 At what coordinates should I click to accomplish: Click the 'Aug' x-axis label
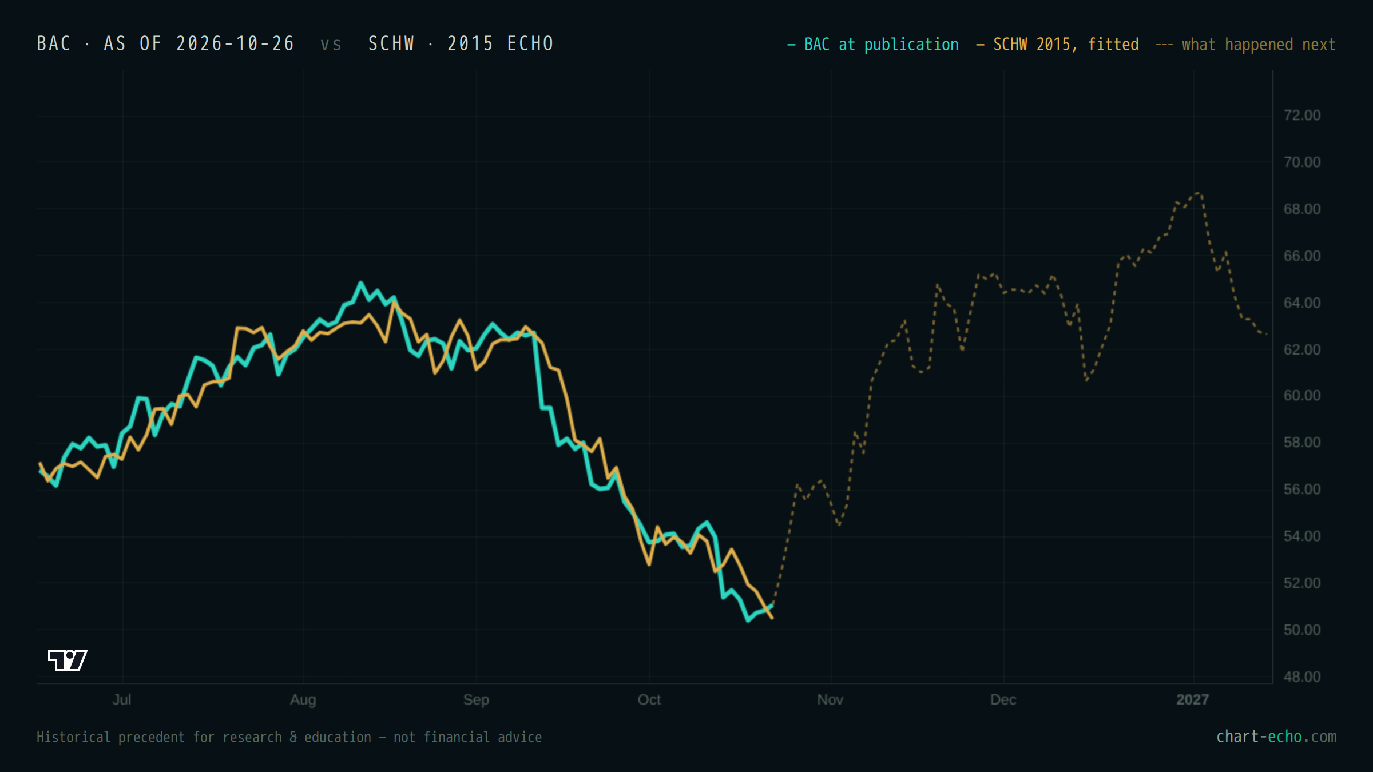pos(303,699)
